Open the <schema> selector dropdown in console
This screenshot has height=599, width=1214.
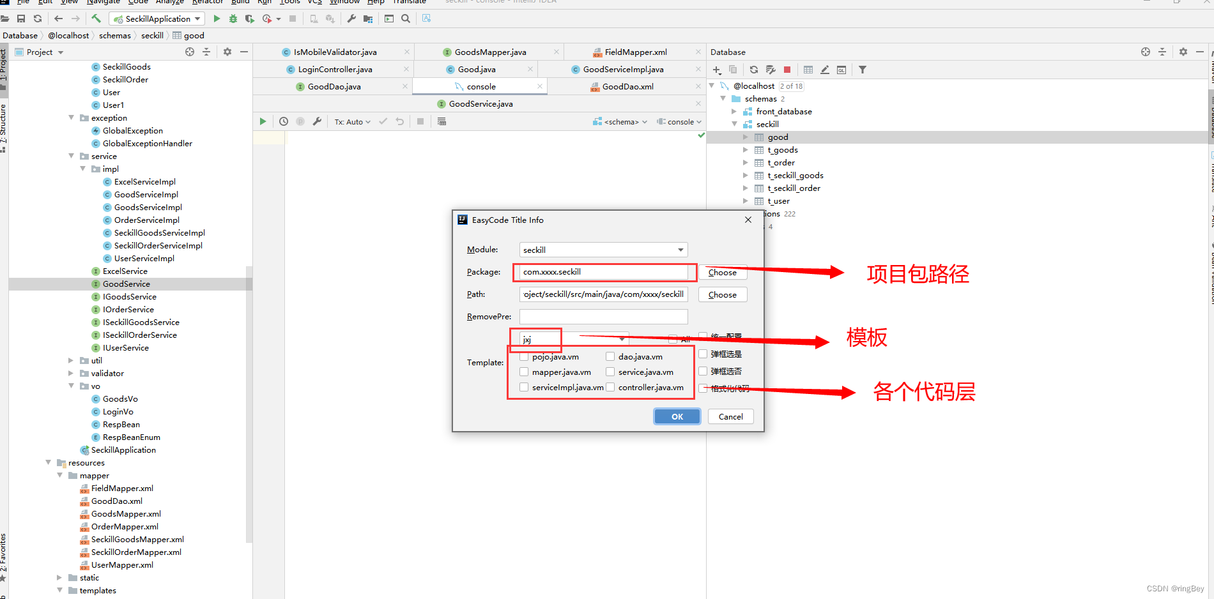pyautogui.click(x=620, y=121)
